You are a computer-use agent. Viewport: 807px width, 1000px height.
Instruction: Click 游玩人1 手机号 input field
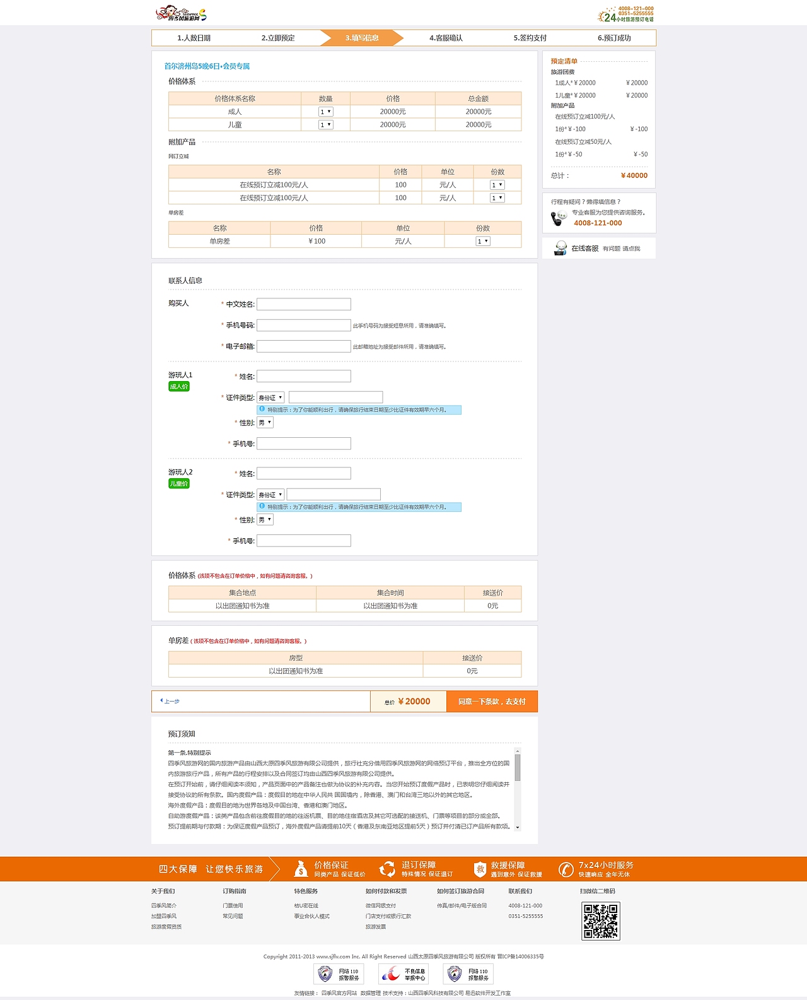304,444
